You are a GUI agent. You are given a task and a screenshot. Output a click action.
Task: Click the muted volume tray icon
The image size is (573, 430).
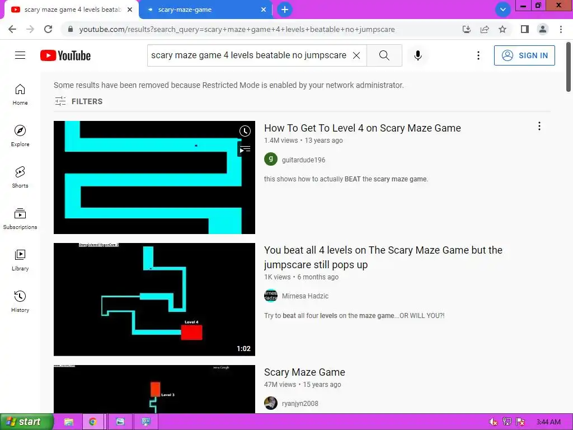(x=493, y=422)
